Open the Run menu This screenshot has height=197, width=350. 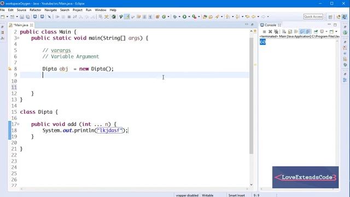click(x=89, y=10)
